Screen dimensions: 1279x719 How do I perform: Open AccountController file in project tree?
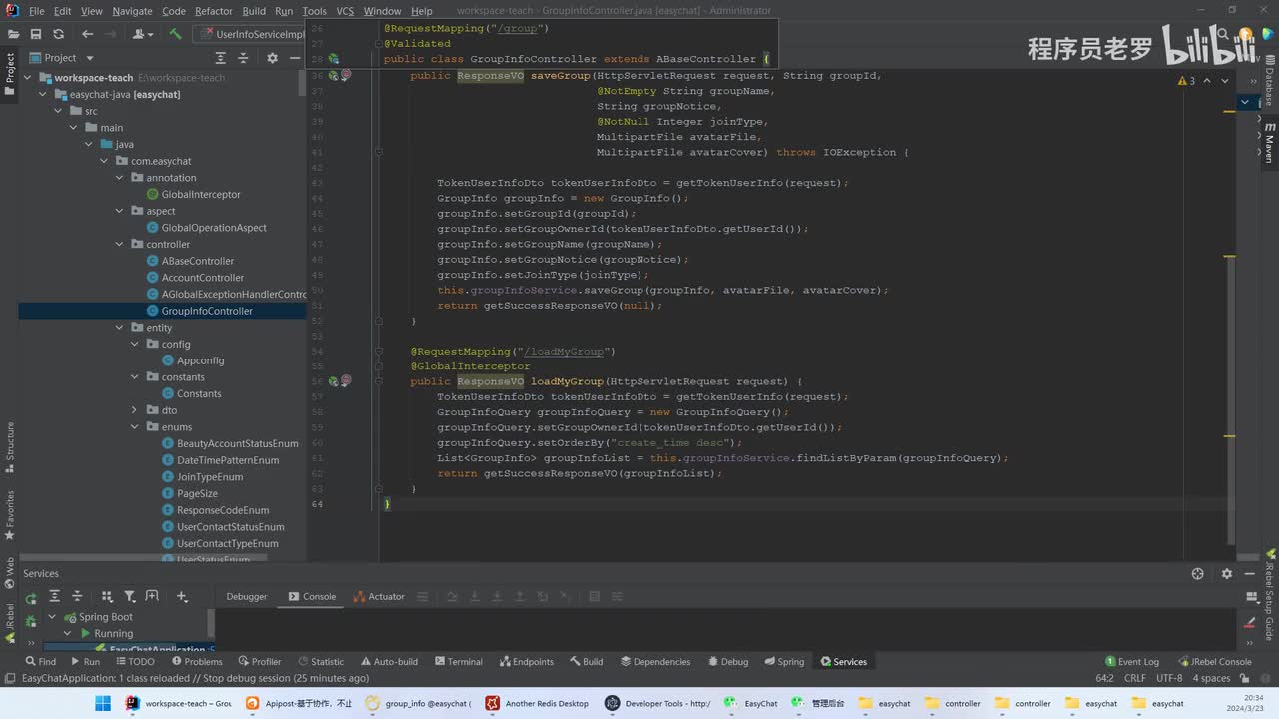(x=202, y=278)
